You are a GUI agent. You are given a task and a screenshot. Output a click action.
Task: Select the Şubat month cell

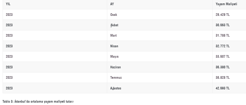(x=114, y=25)
